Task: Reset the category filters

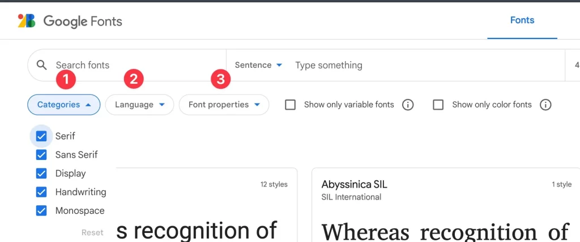Action: click(x=92, y=232)
